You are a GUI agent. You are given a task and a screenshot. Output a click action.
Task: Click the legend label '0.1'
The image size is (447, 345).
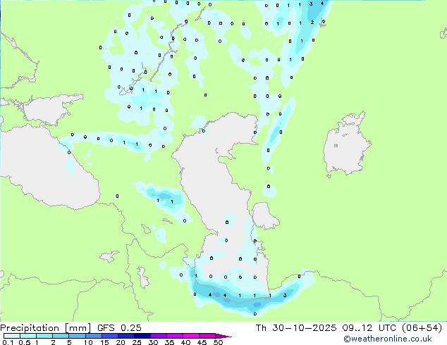[x=8, y=342]
